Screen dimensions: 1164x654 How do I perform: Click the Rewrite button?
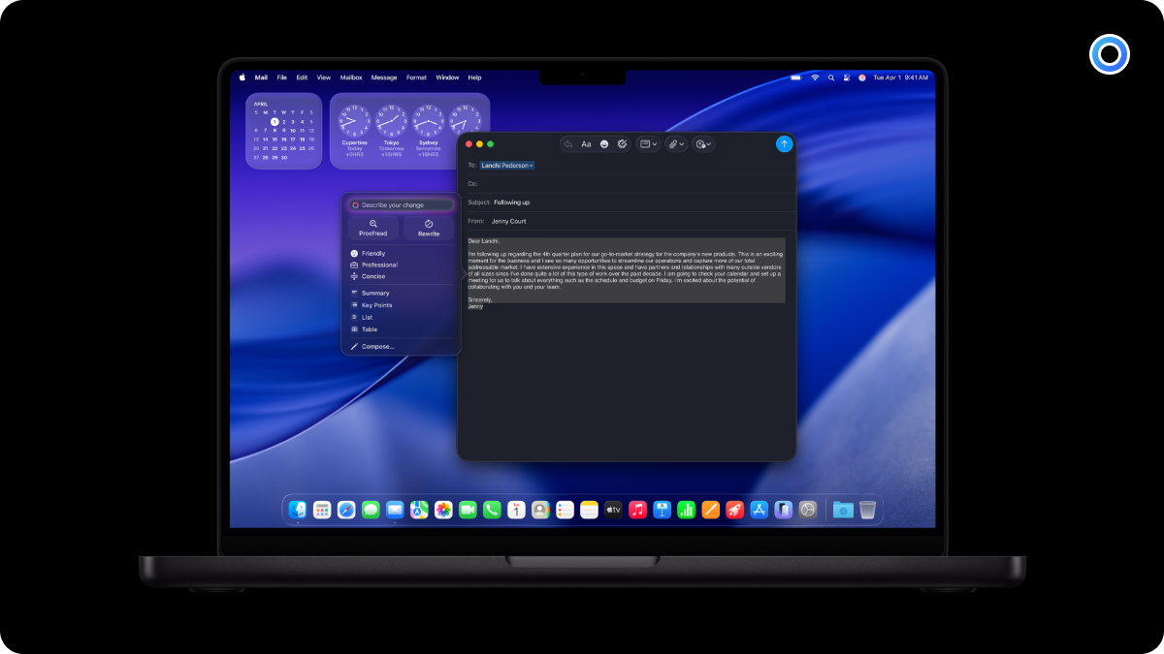428,228
